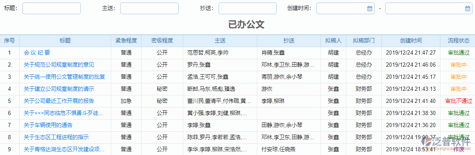Click timestamp 2019/12/24 21:41:40
Image resolution: width=475 pixels, height=155 pixels.
[411, 101]
